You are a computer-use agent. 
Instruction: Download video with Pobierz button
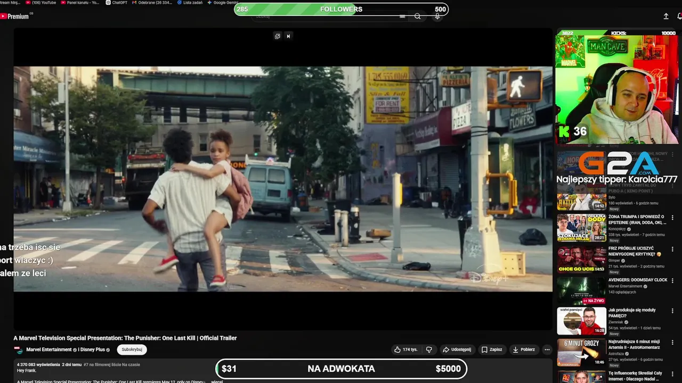tap(524, 349)
